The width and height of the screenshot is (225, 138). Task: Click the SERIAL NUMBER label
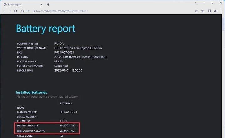tap(27, 117)
